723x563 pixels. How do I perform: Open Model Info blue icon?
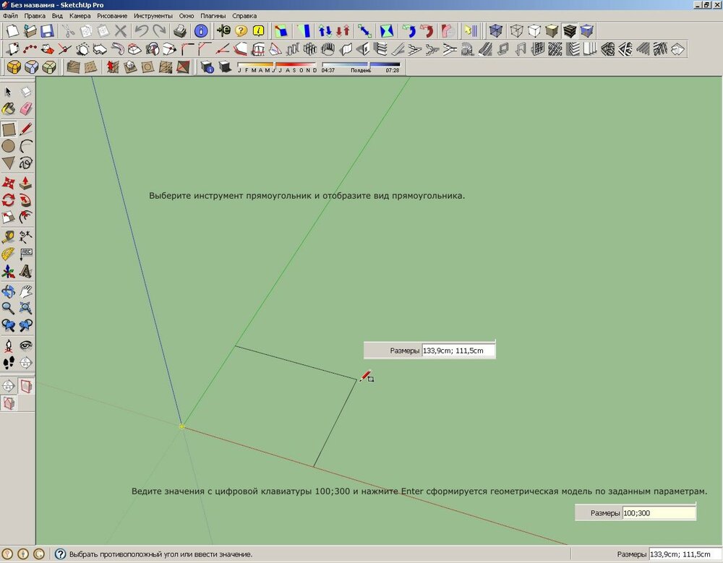[x=201, y=31]
